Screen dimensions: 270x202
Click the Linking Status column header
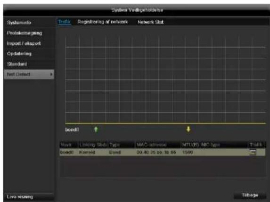click(94, 145)
